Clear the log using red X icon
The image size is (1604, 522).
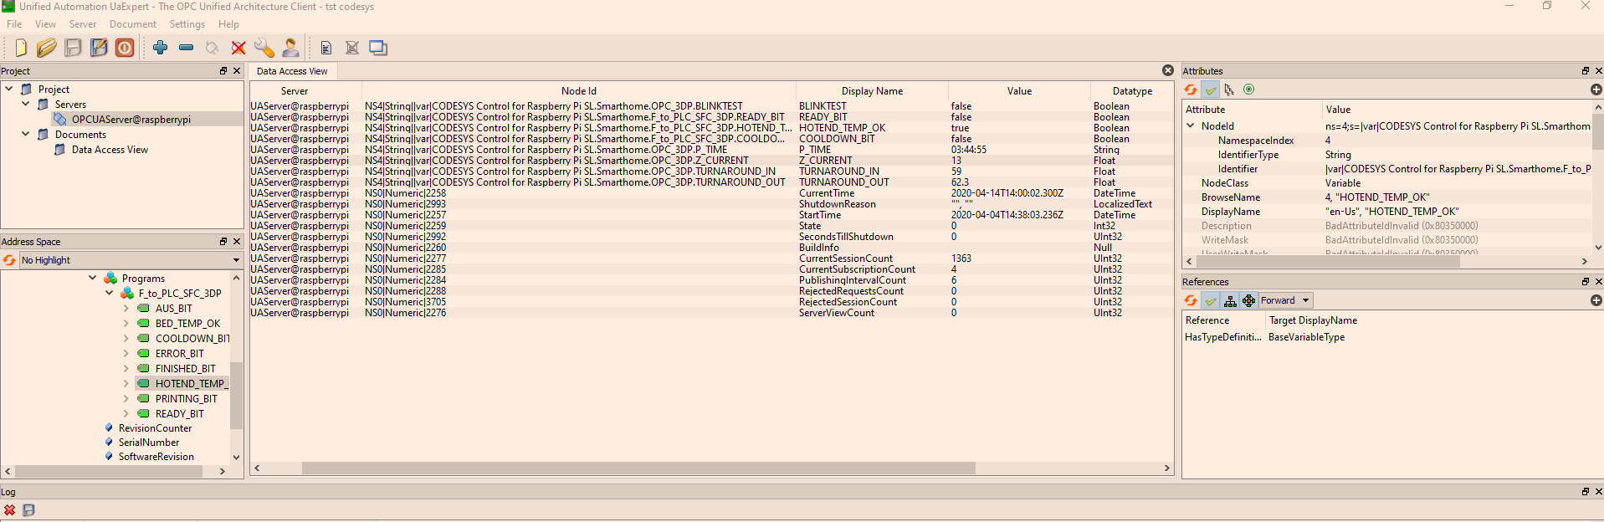tap(9, 510)
